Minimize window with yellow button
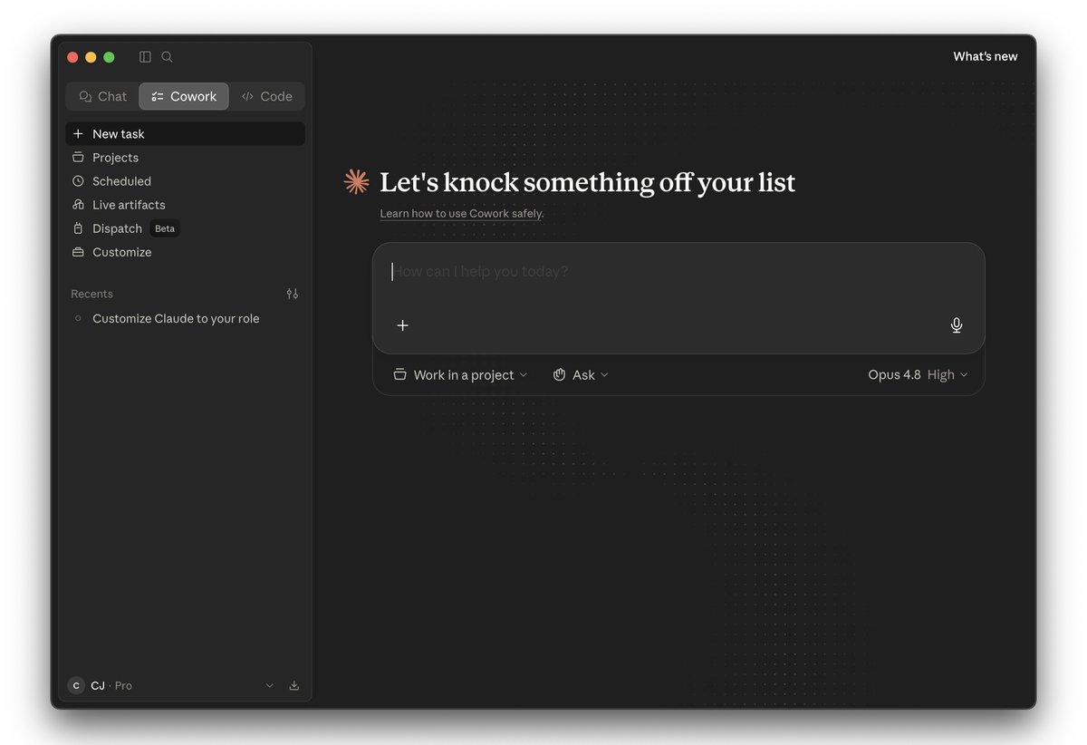 click(91, 57)
